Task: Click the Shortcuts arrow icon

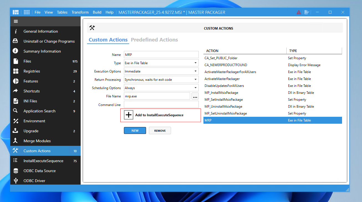Action: [x=16, y=91]
